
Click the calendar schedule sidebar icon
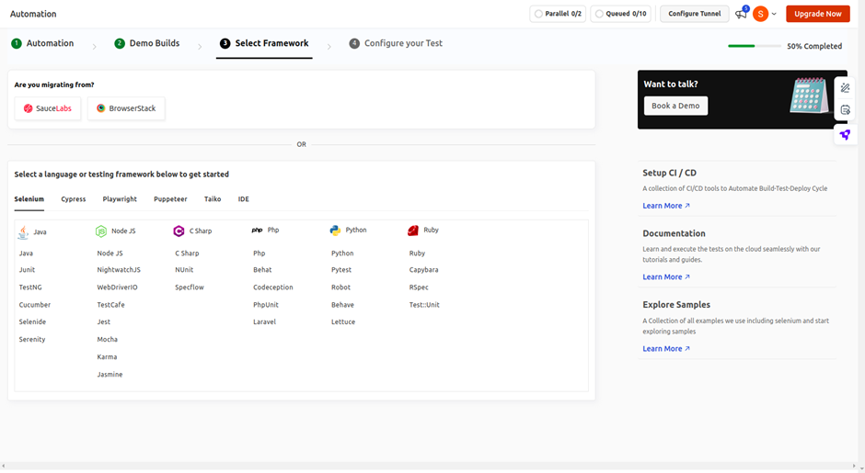point(845,111)
